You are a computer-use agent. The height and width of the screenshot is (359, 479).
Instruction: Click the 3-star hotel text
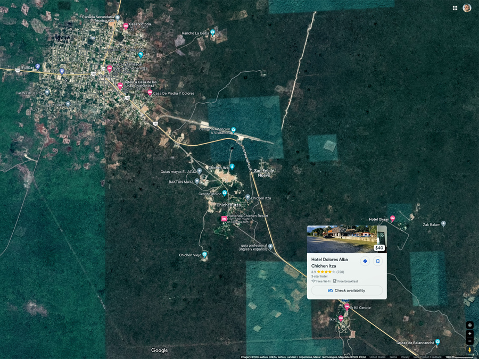click(x=319, y=276)
